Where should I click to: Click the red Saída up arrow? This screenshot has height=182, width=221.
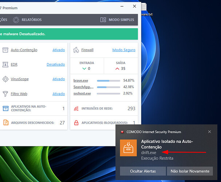117,68
